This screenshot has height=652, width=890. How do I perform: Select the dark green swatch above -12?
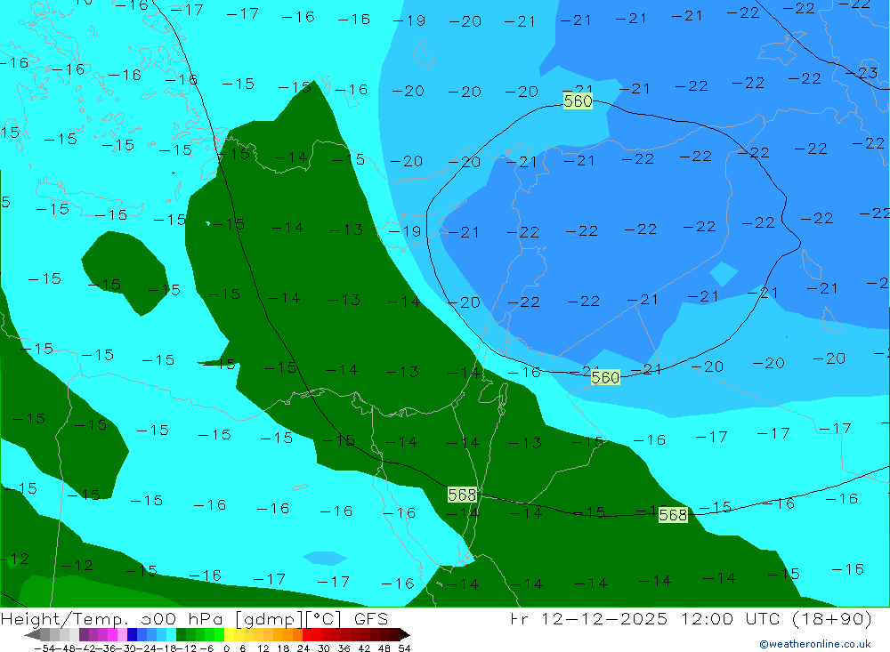(x=181, y=634)
